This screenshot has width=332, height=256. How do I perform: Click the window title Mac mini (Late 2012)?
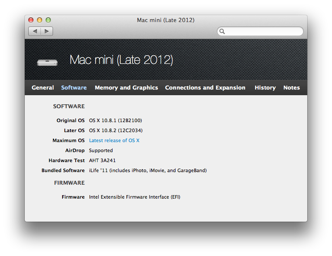[x=166, y=20]
